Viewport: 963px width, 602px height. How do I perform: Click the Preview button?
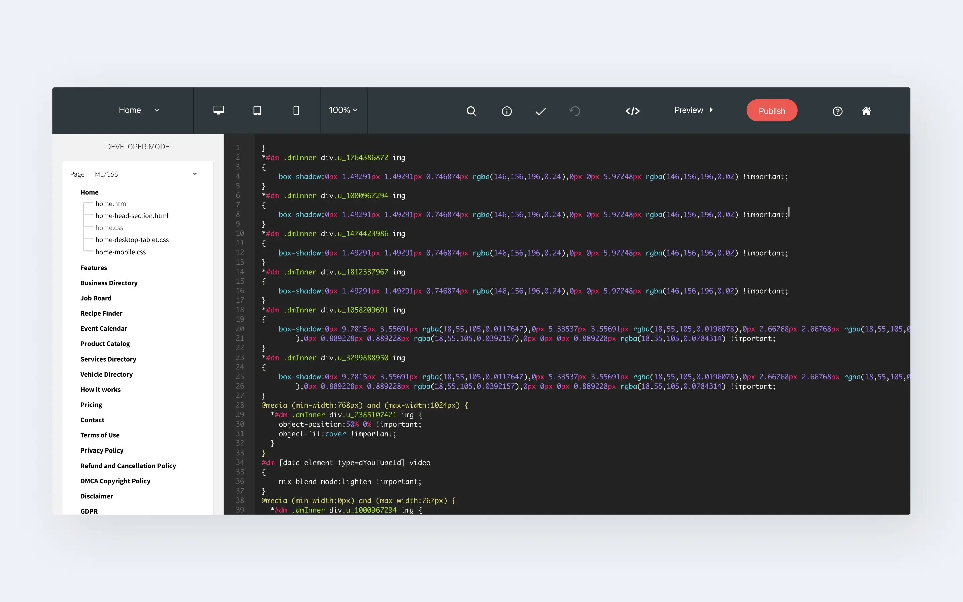pos(693,110)
